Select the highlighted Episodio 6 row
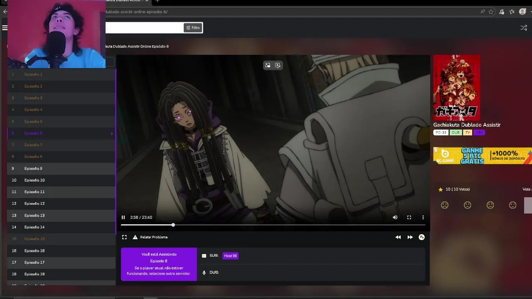 62,133
